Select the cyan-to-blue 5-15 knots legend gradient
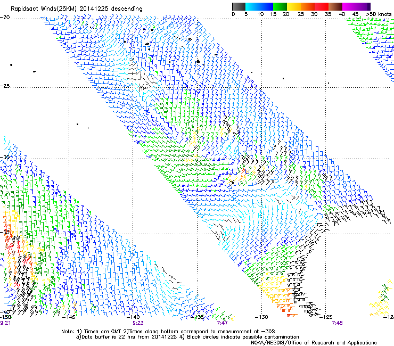The height and width of the screenshot is (346, 394). coord(259,6)
